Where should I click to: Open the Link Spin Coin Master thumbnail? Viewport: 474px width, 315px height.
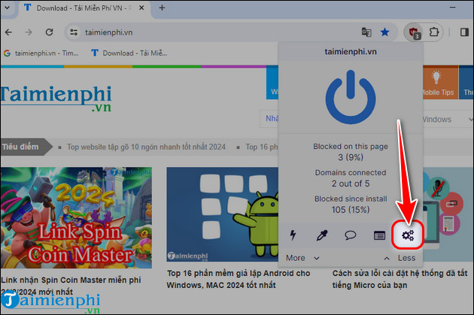(x=76, y=218)
